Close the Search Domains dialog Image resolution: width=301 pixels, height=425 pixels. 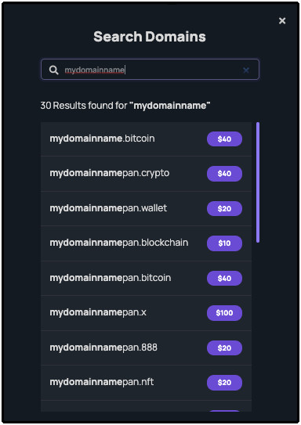282,21
